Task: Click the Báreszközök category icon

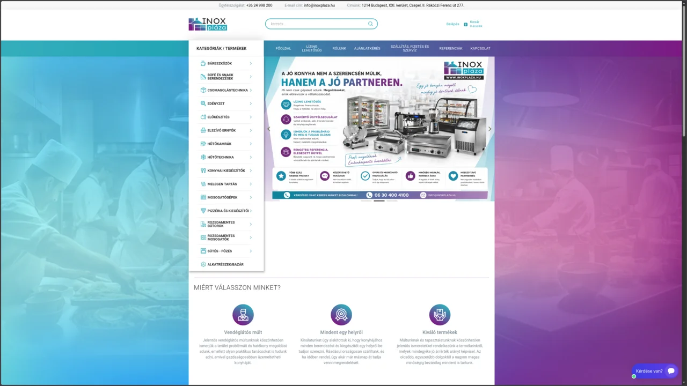Action: click(x=203, y=63)
